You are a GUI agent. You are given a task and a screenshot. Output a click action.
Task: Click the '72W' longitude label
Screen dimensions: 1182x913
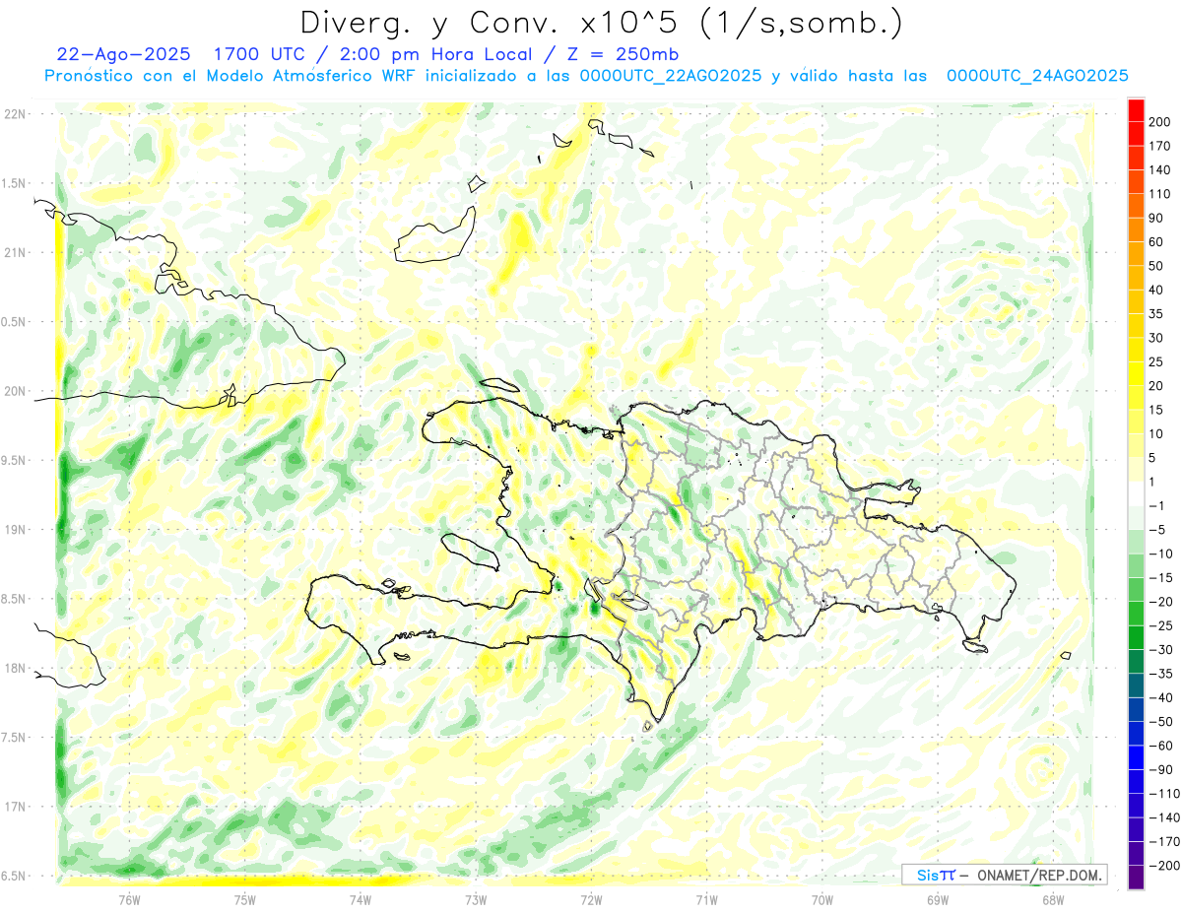click(x=591, y=899)
